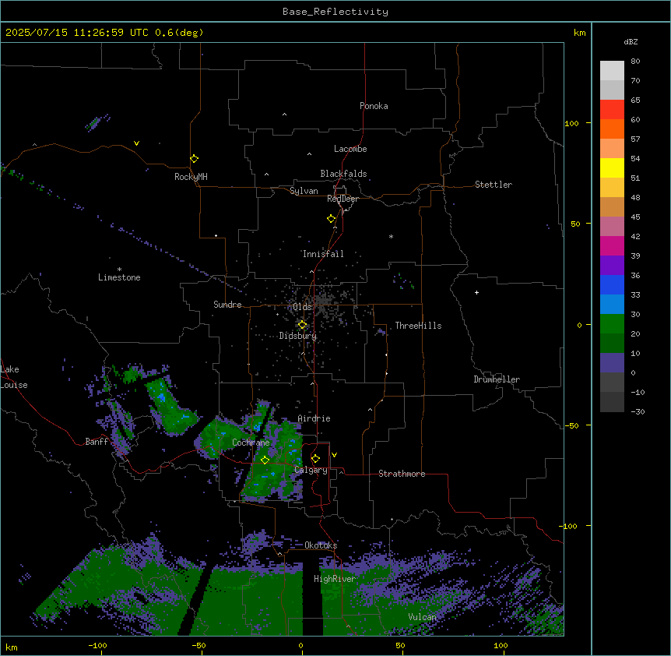Screen dimensions: 671x656
Task: Select the bright green 30 dBZ swatch
Action: click(x=612, y=324)
